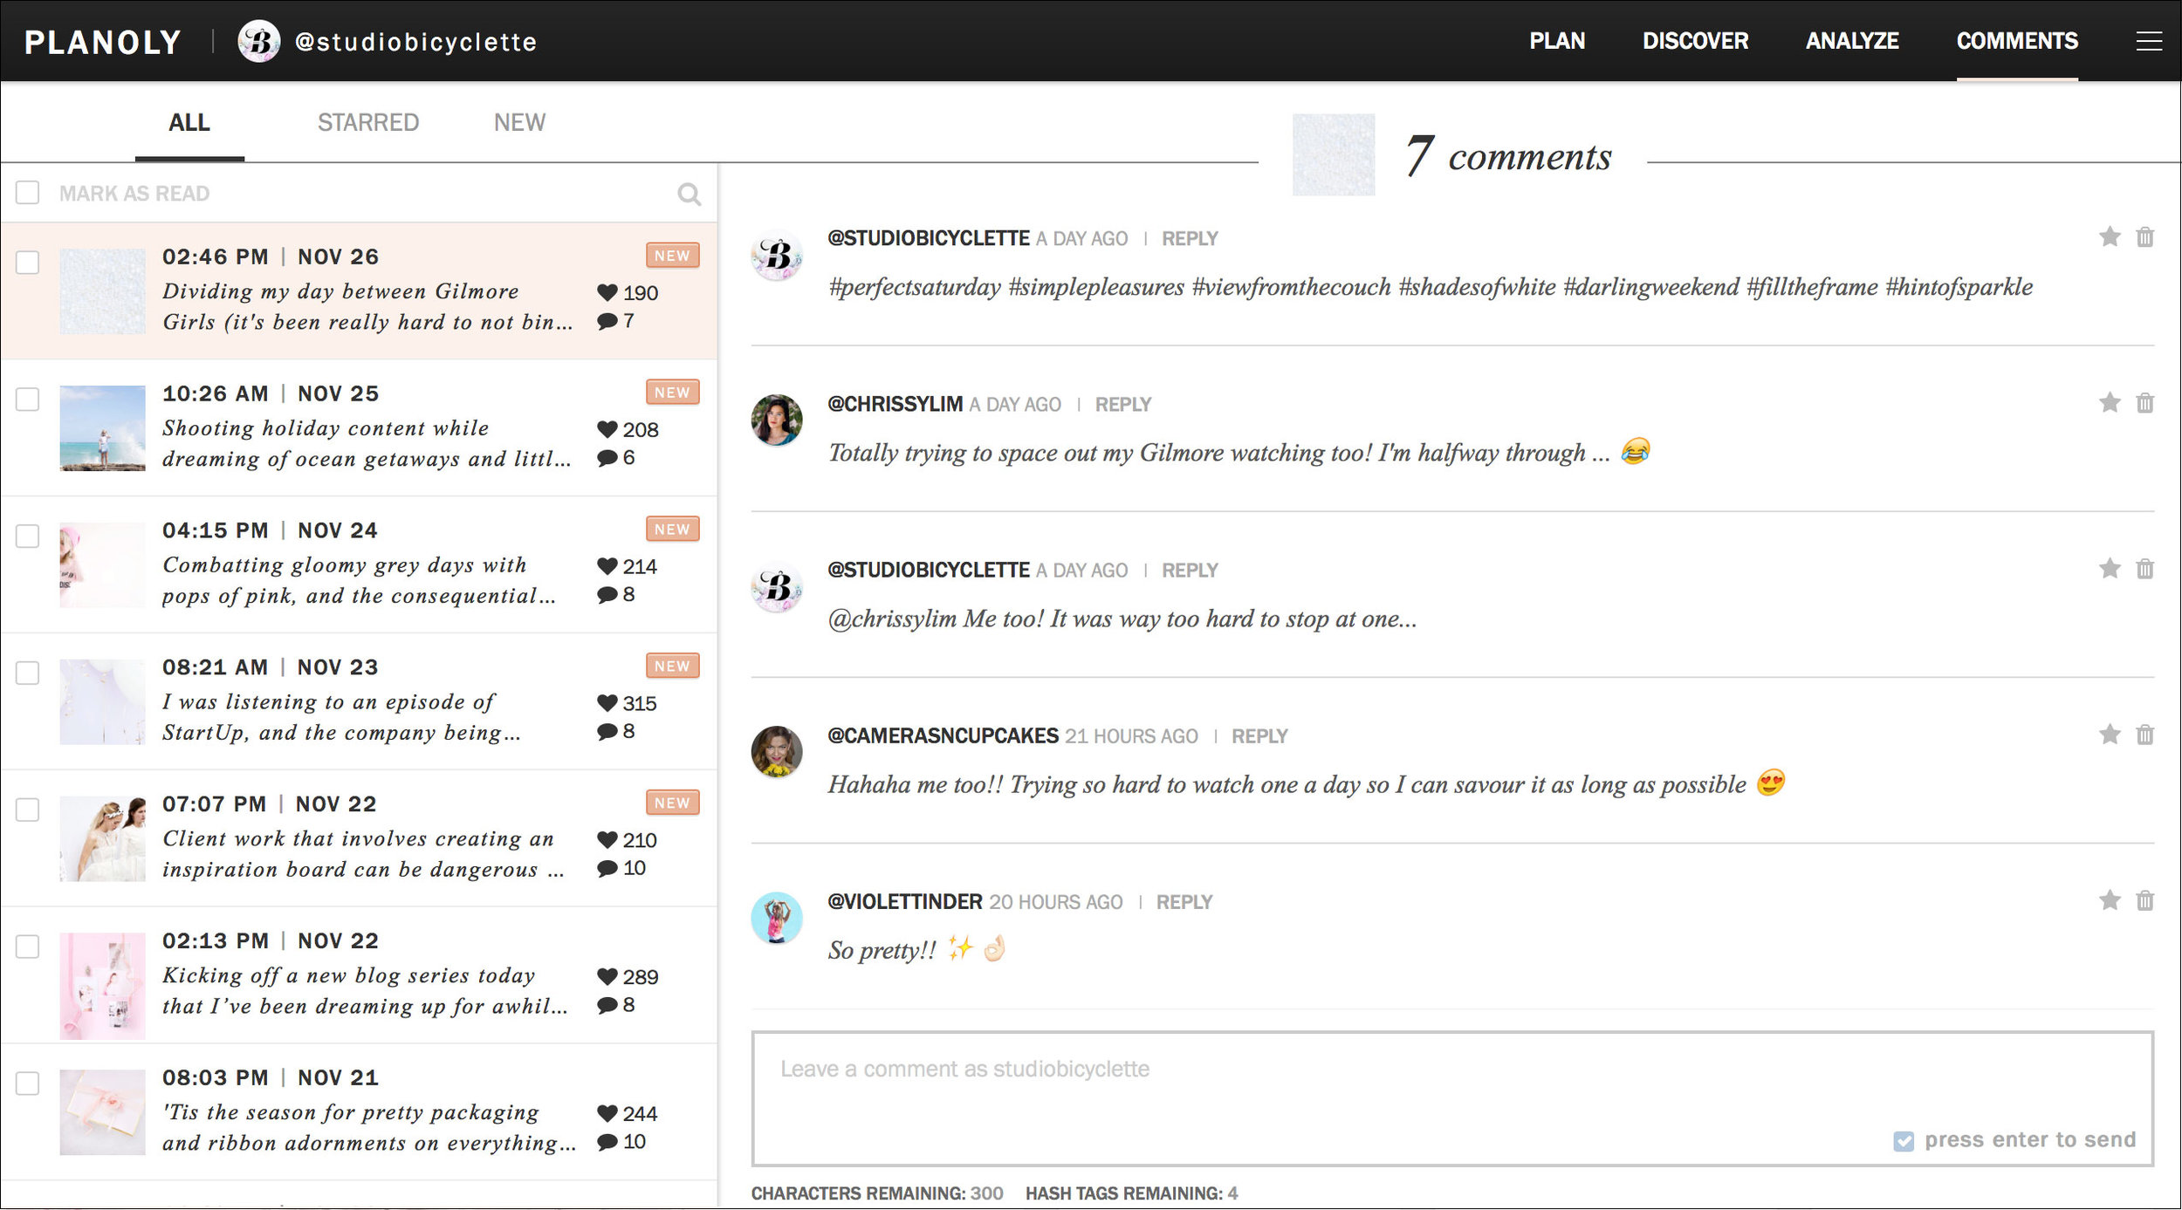This screenshot has width=2182, height=1210.
Task: Click the @violettinder avatar
Action: coord(777,917)
